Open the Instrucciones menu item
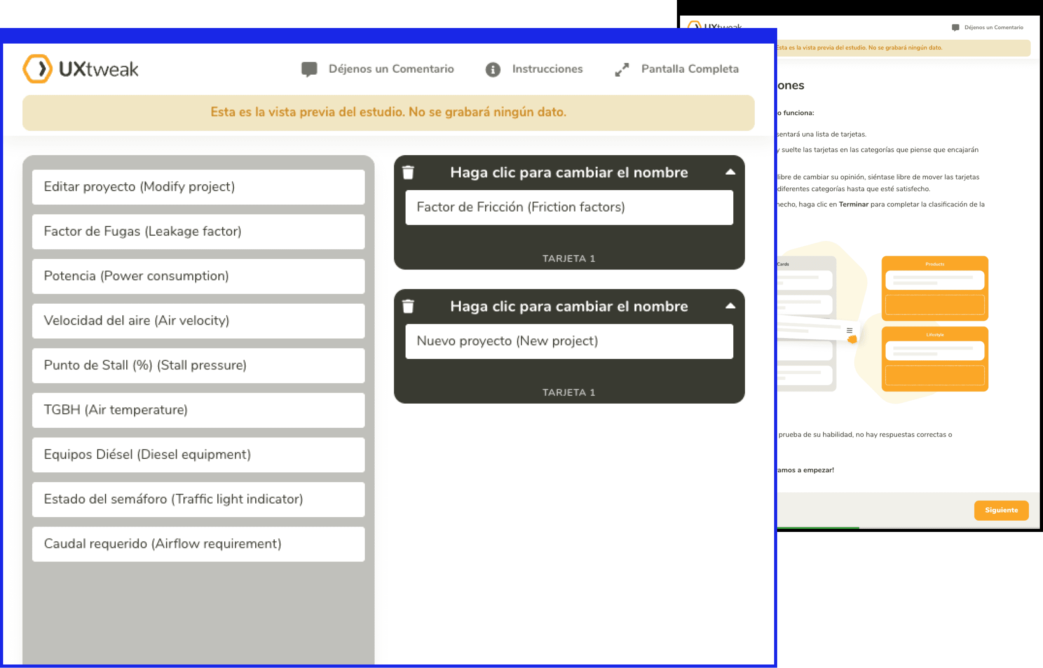 click(x=547, y=69)
